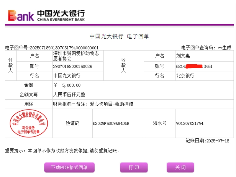Image resolution: width=236 pixels, height=177 pixels.
Task: Select payee name 刘文惠
Action: [x=183, y=56]
